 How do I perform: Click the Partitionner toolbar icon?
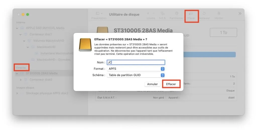click(176, 14)
